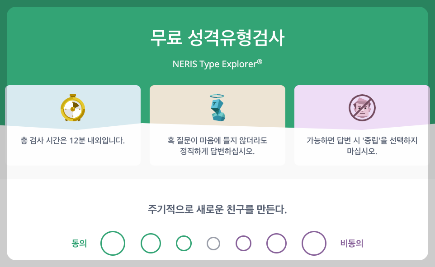The height and width of the screenshot is (267, 435).
Task: Select the largest green agree circle
Action: click(113, 243)
